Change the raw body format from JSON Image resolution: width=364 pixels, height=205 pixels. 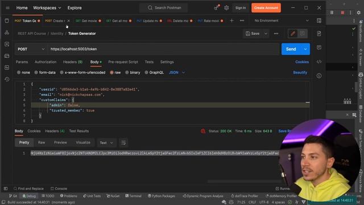click(x=177, y=72)
